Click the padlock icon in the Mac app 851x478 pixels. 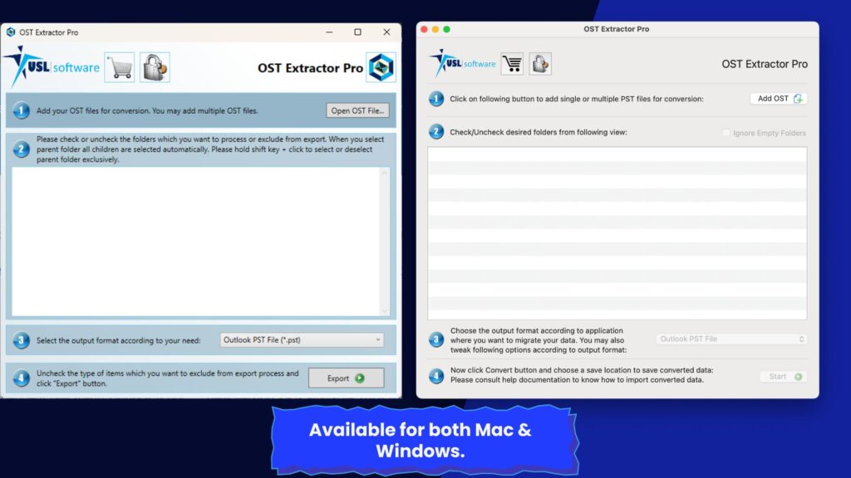540,64
